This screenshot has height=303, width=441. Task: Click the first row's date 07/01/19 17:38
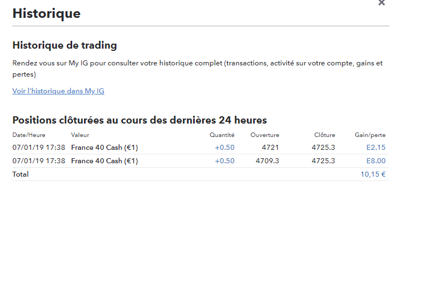coord(39,148)
